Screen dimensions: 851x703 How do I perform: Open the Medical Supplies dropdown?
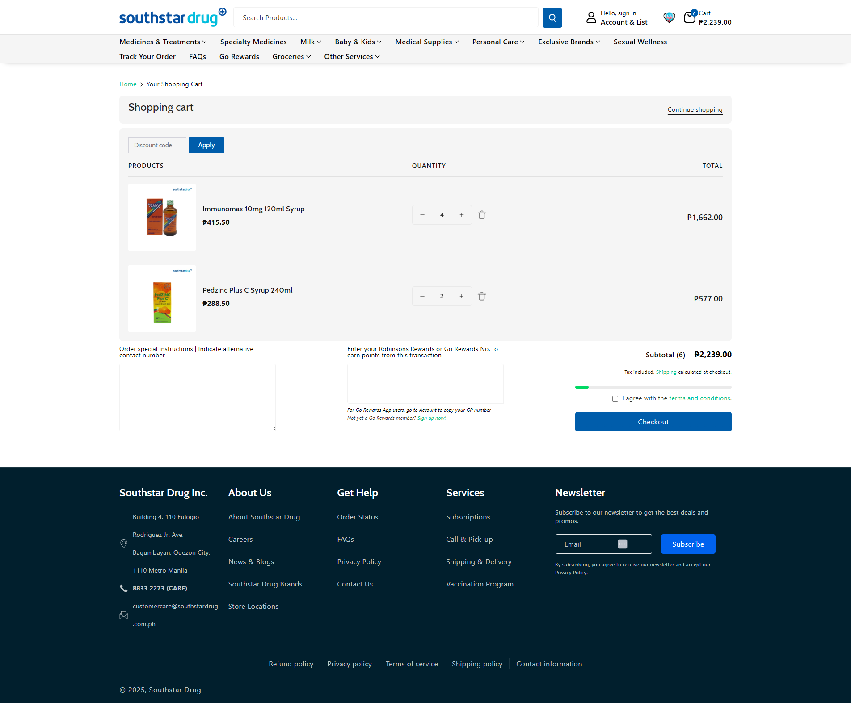pos(427,42)
